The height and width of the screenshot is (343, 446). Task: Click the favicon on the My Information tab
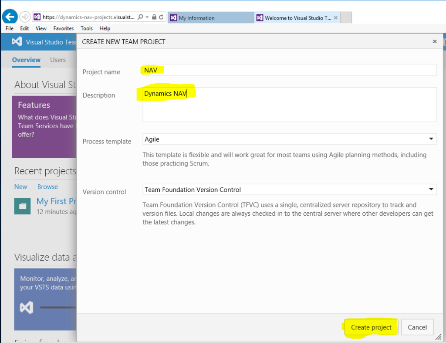point(173,18)
